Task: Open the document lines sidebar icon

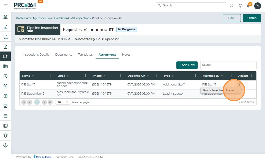Action: coord(5,27)
